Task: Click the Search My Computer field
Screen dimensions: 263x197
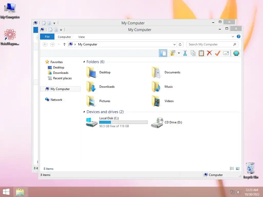Action: (x=212, y=44)
